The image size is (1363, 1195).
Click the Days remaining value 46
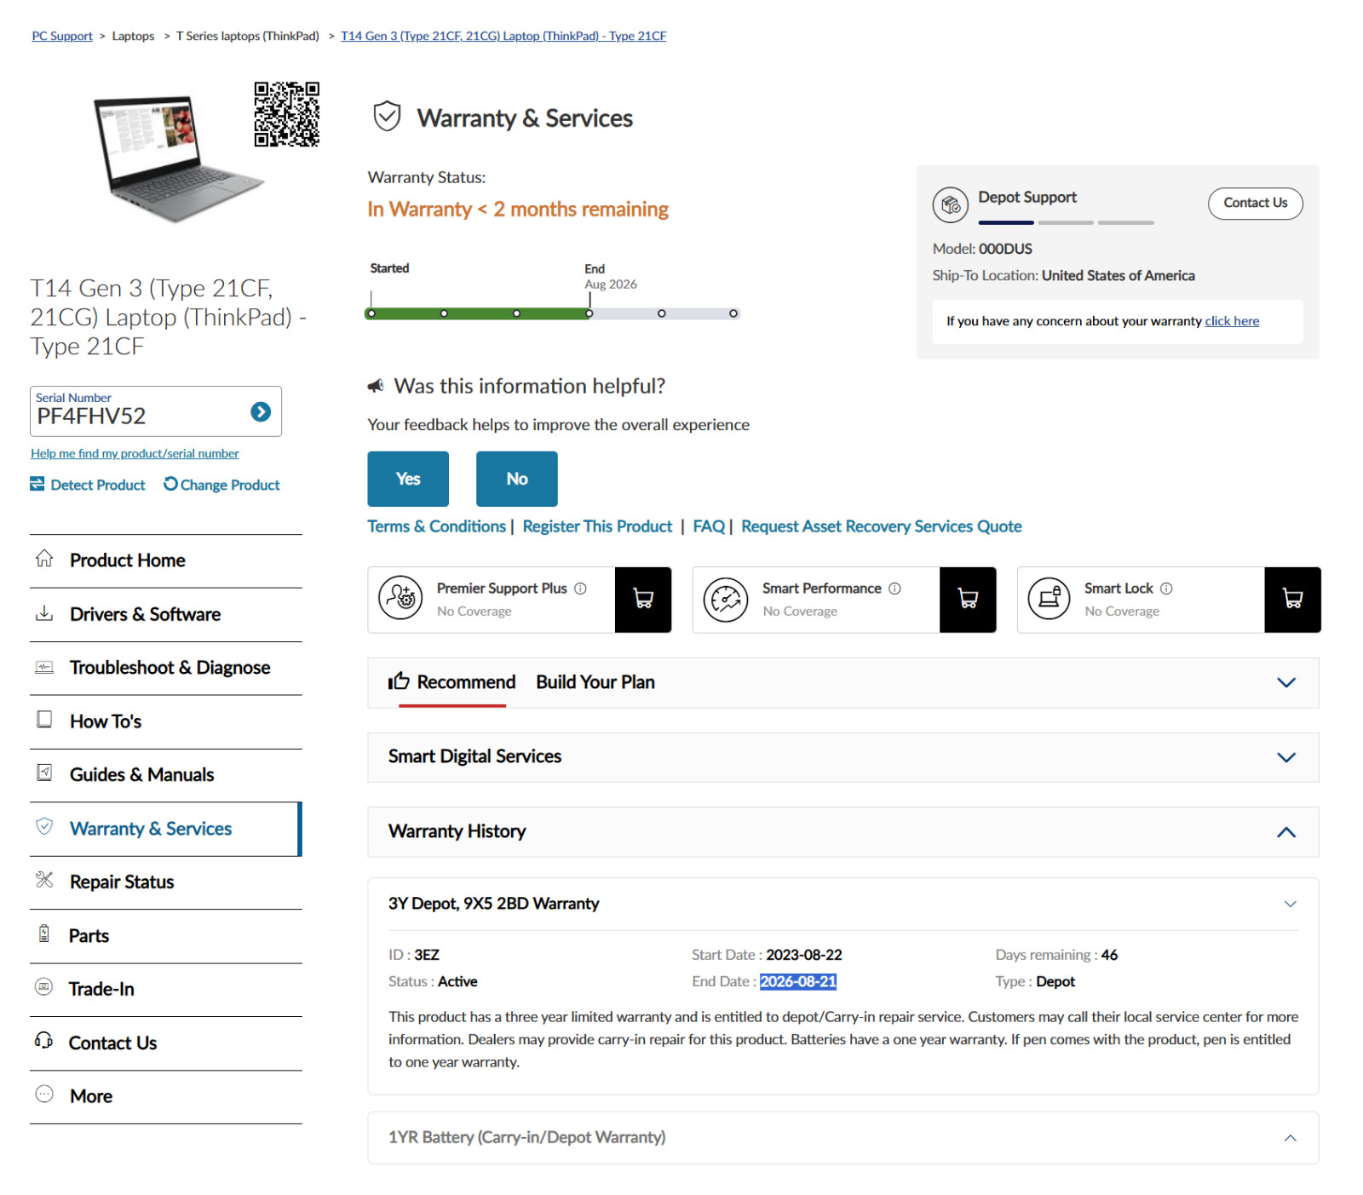tap(1109, 955)
